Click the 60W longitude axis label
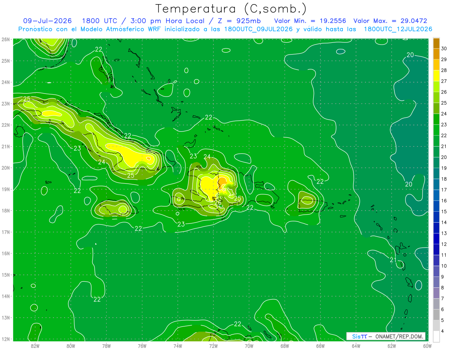 [x=428, y=345]
